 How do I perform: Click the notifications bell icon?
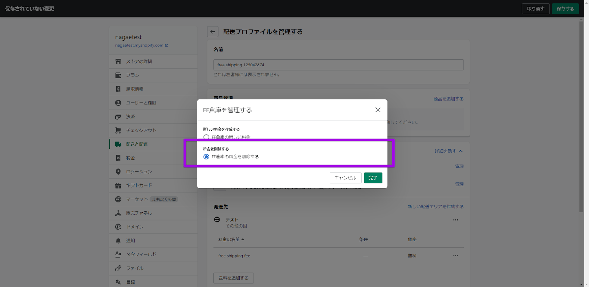pos(118,241)
